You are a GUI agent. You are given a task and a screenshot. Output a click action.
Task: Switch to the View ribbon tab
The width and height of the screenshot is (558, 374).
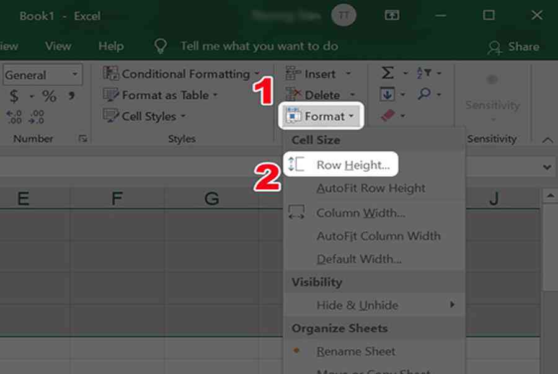[x=58, y=46]
